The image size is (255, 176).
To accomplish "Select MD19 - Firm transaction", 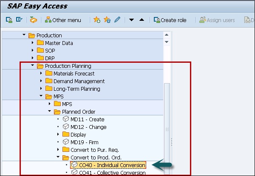I will click(85, 142).
